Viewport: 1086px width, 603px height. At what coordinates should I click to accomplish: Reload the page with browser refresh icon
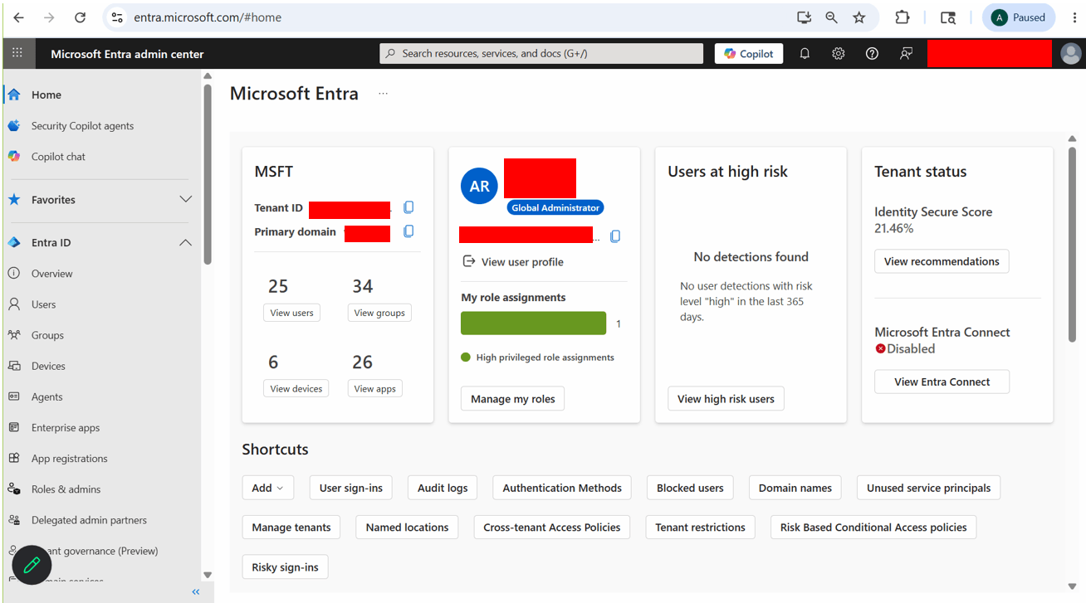pos(80,17)
